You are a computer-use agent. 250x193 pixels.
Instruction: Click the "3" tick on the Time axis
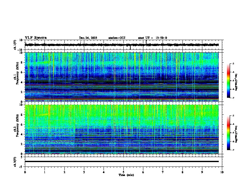(x=84, y=172)
